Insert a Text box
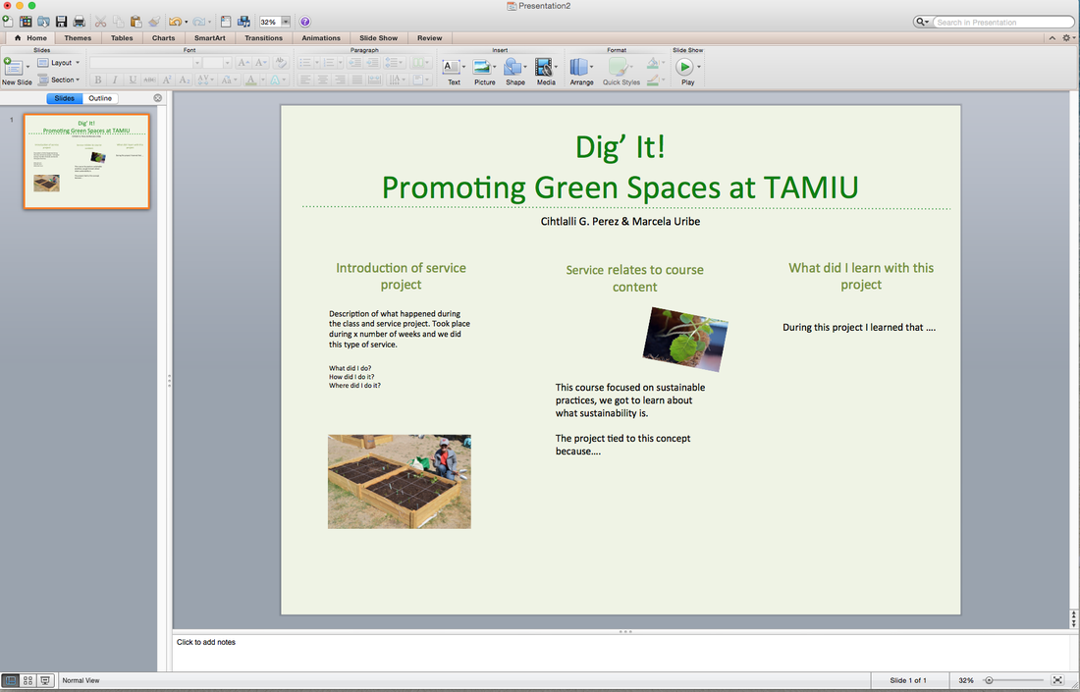This screenshot has width=1080, height=692. (x=453, y=68)
